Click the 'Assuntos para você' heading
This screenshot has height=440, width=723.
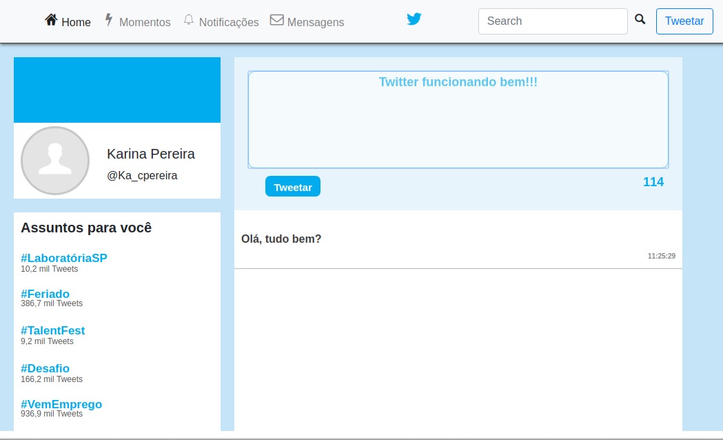[x=86, y=228]
